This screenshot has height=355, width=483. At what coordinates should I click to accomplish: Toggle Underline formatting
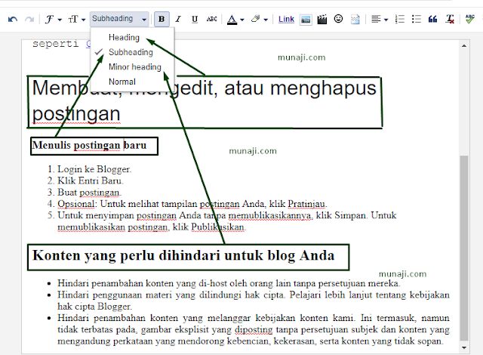(195, 20)
